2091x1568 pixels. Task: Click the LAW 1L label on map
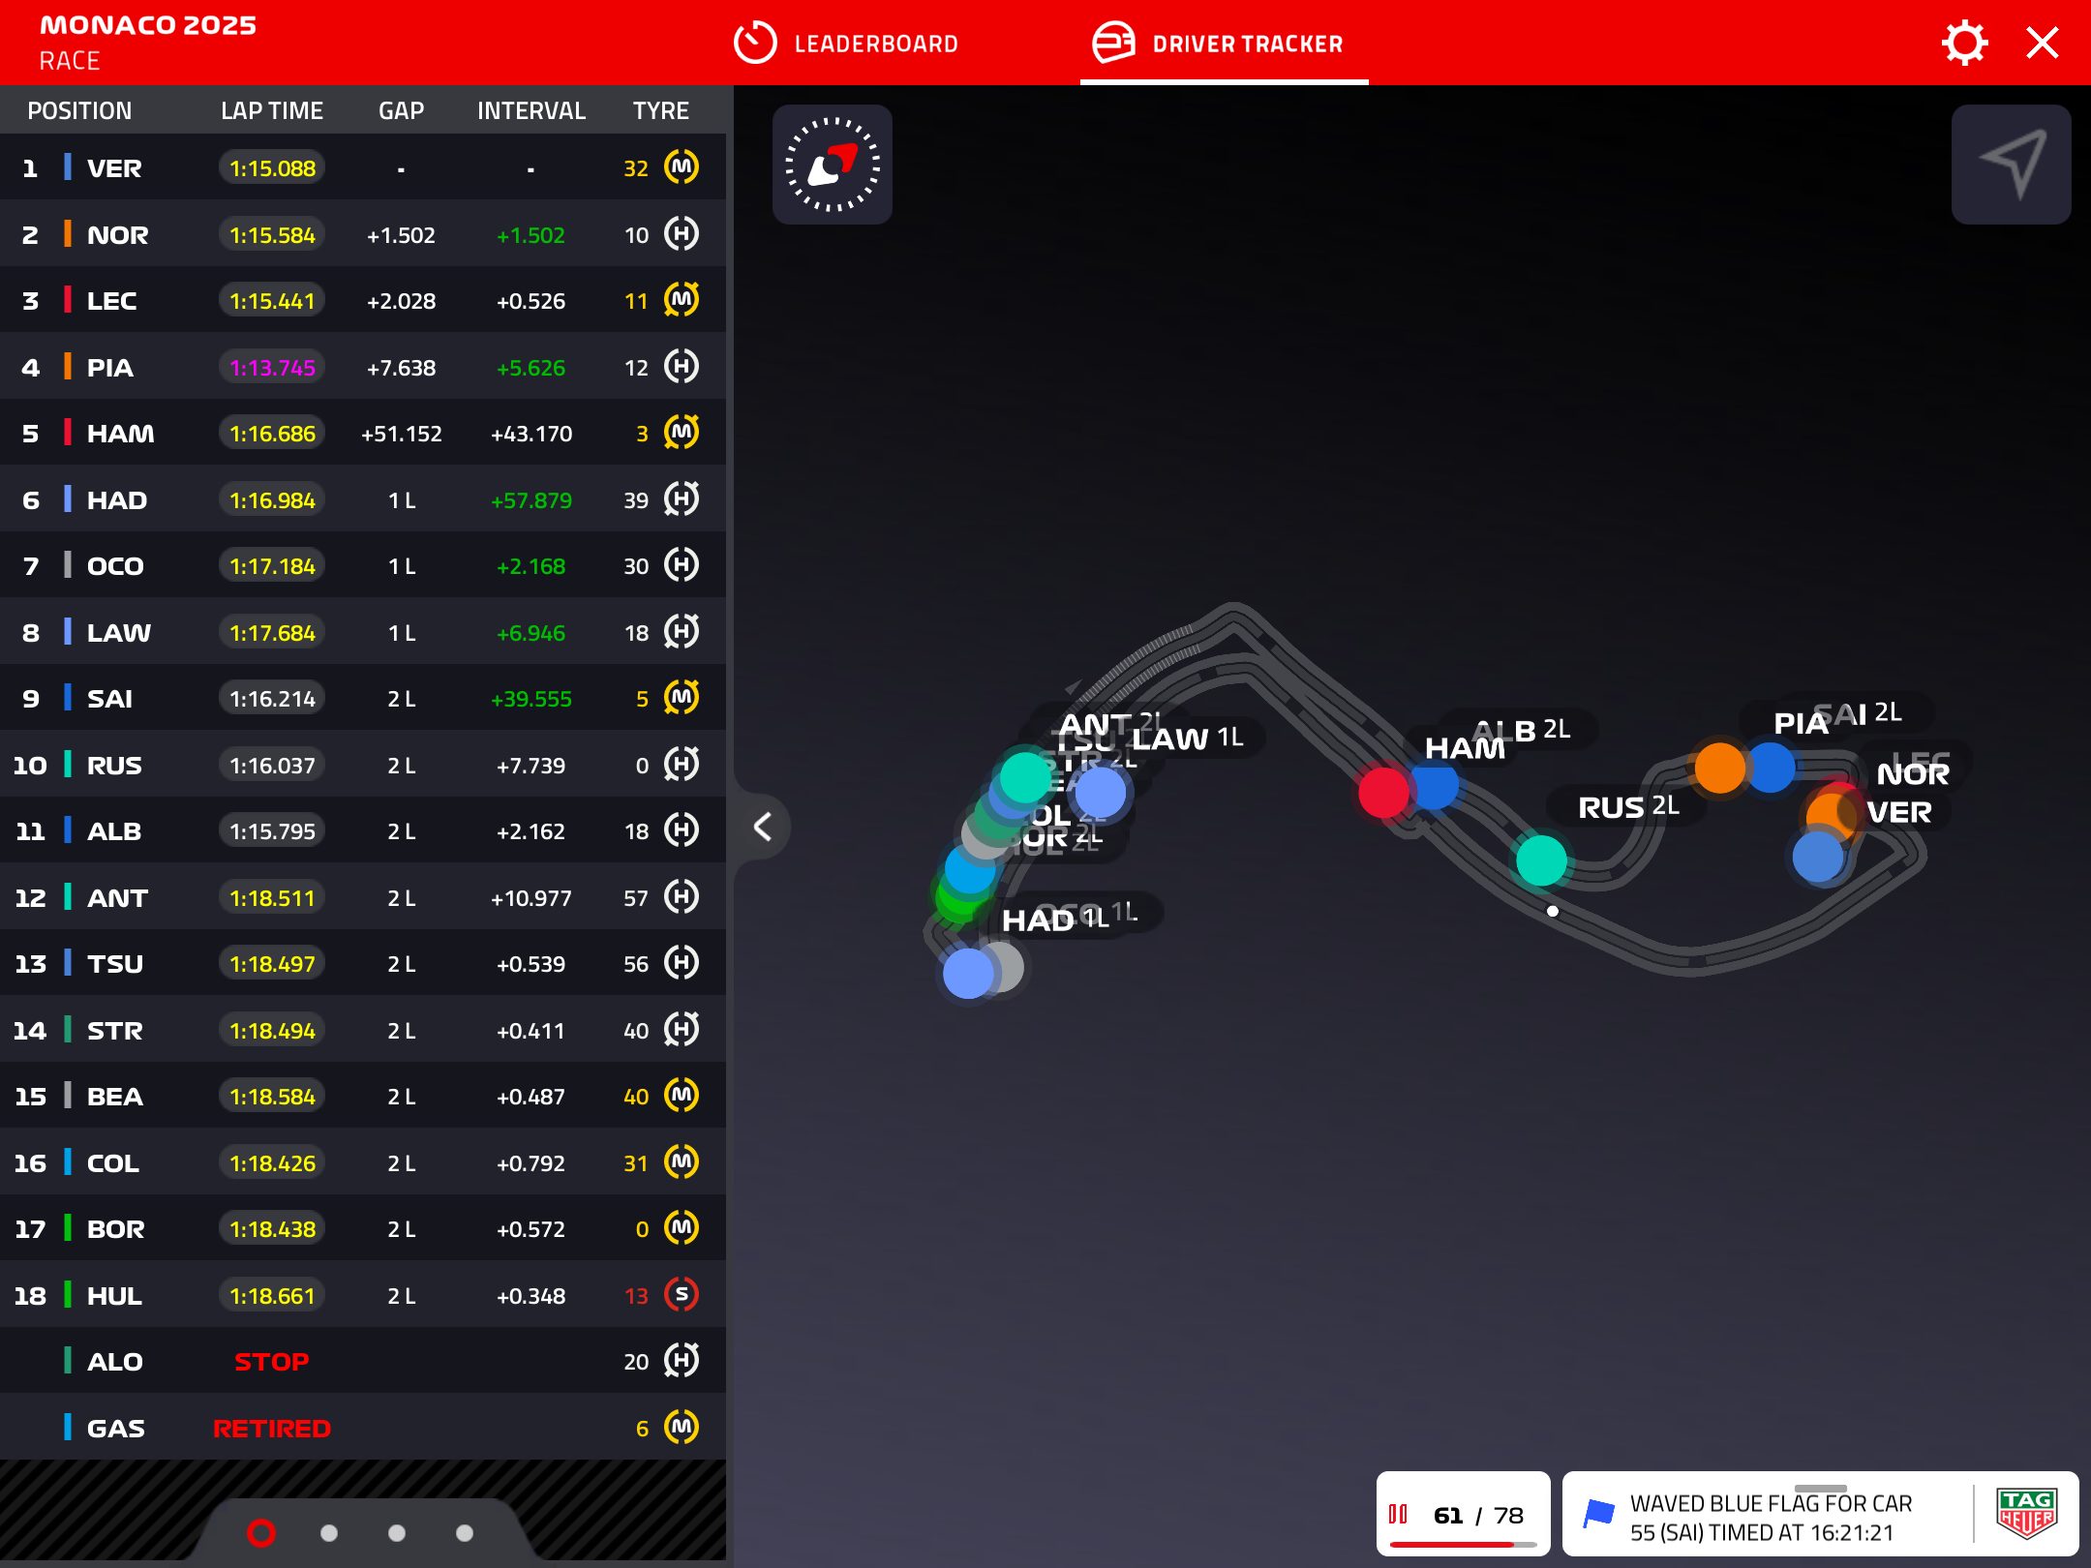1187,739
